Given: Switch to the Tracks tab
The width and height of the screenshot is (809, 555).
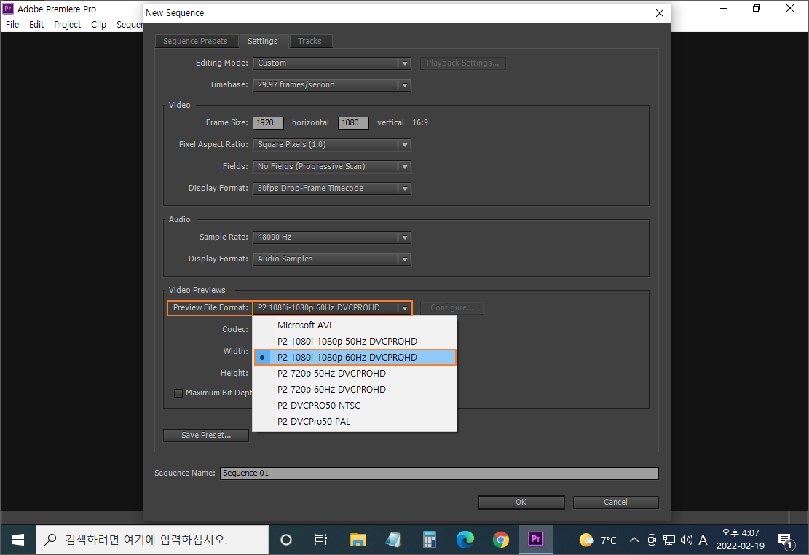Looking at the screenshot, I should 309,41.
